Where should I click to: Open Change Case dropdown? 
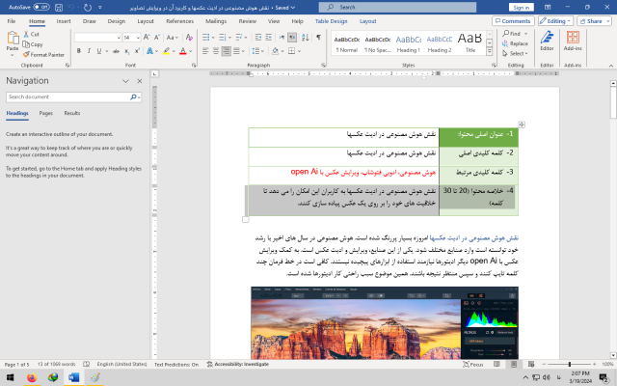[x=173, y=38]
